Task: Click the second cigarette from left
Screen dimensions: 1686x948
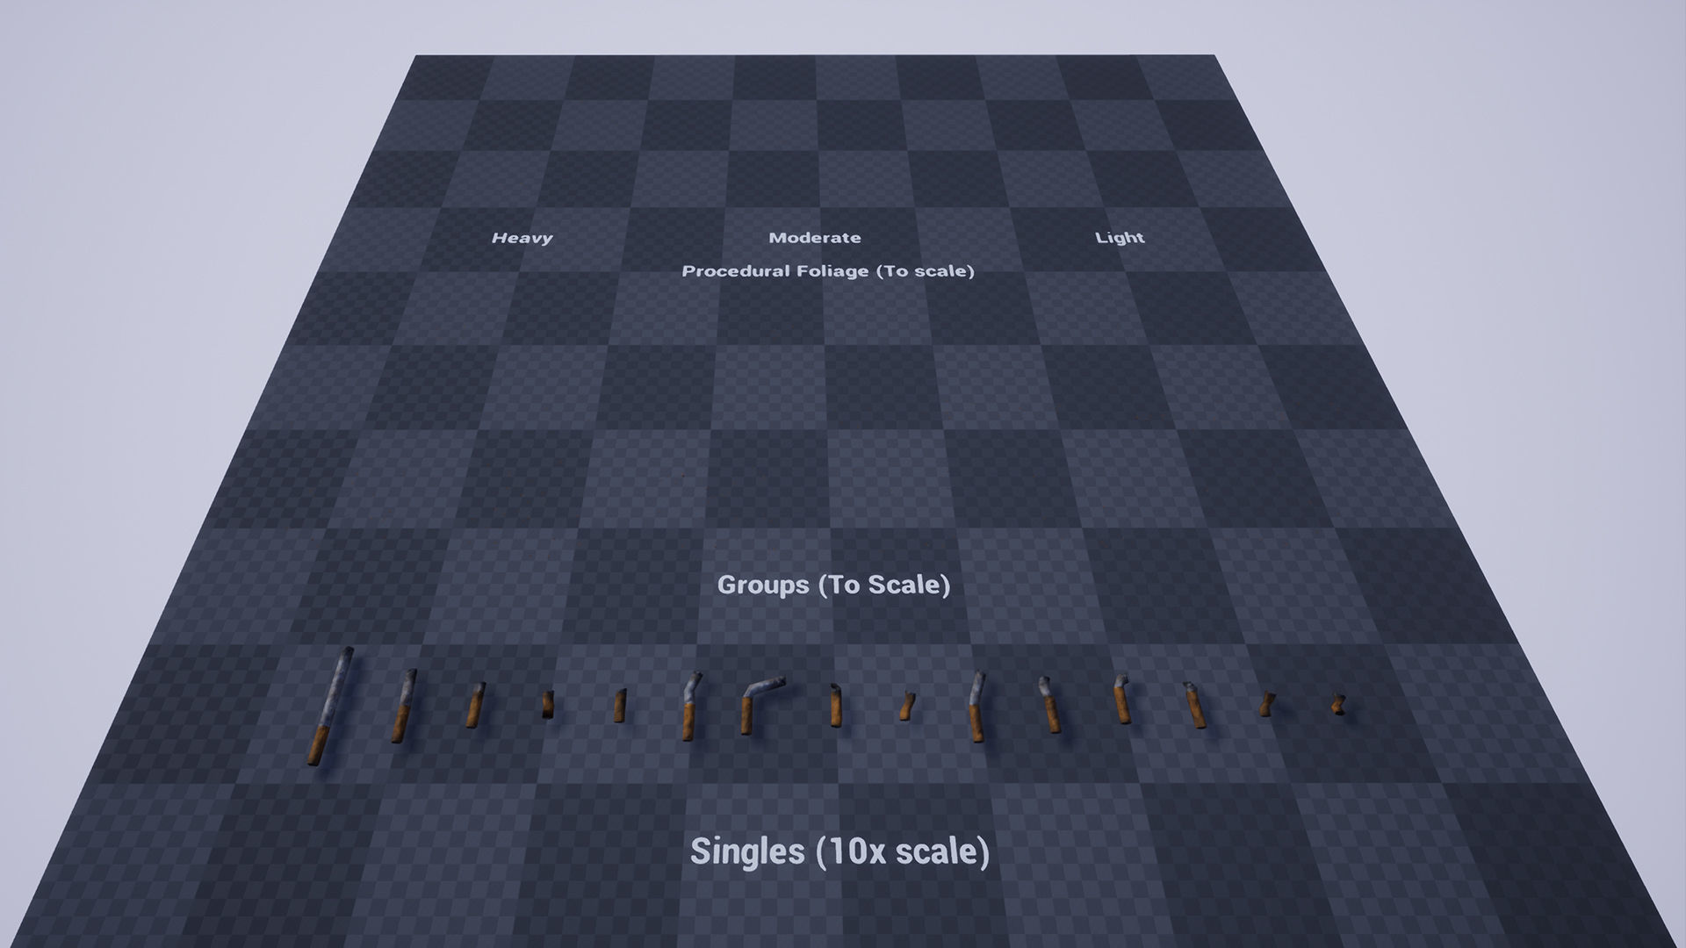Action: (x=404, y=707)
